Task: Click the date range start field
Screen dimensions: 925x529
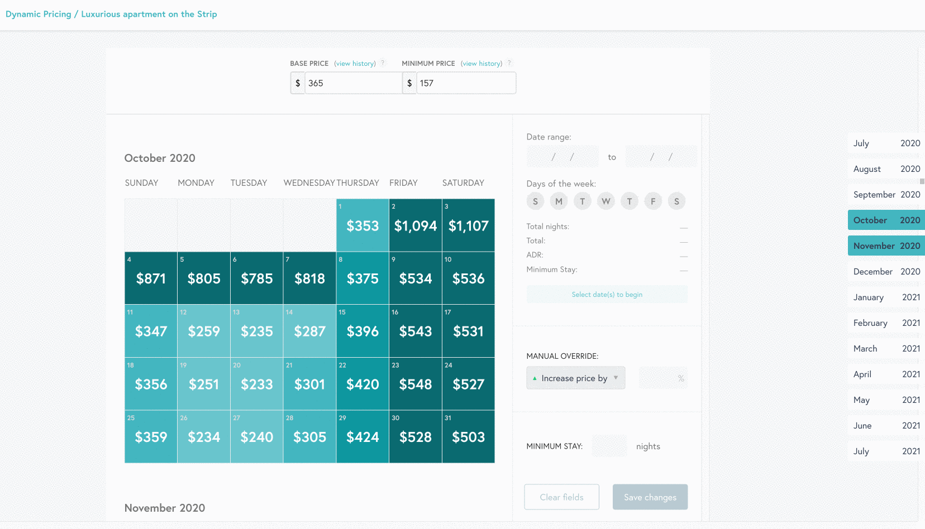Action: click(x=562, y=157)
